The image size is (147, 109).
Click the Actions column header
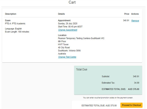135,14
